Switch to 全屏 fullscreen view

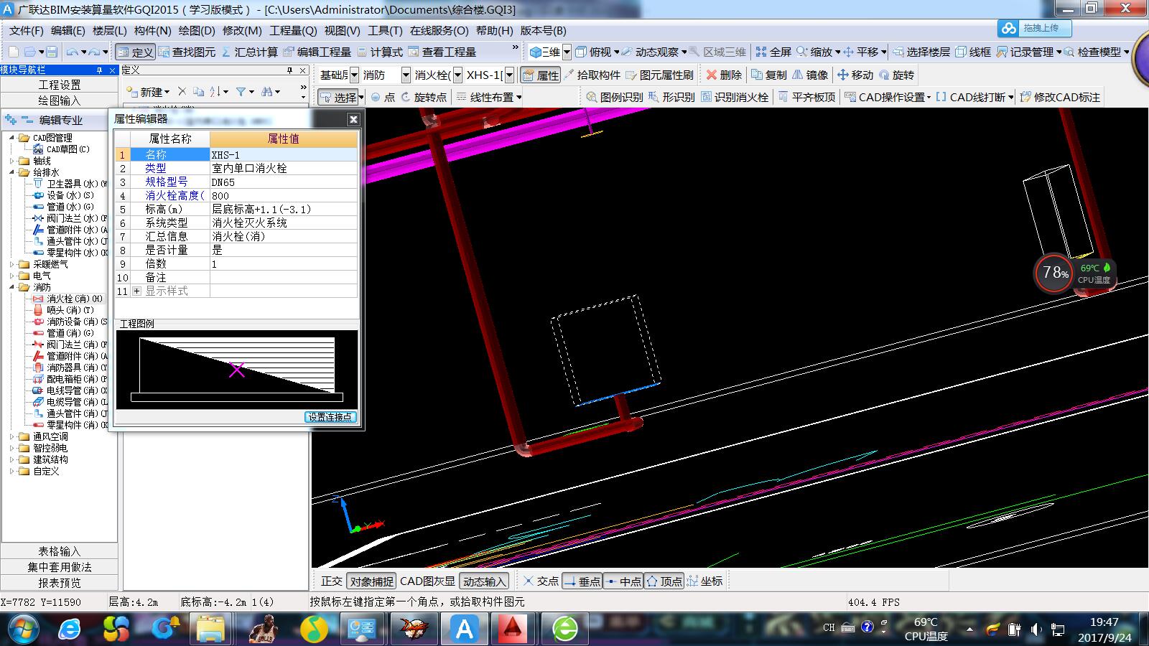(x=773, y=52)
